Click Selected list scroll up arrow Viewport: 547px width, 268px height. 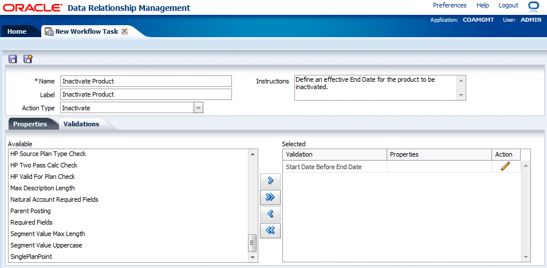526,165
